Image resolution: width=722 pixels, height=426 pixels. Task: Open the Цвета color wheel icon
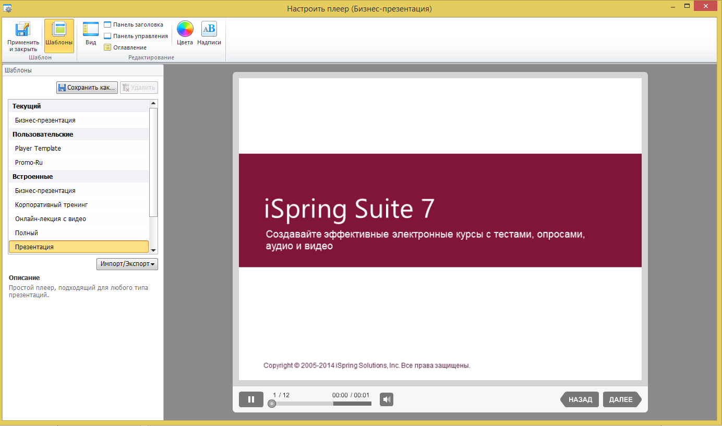coord(185,33)
